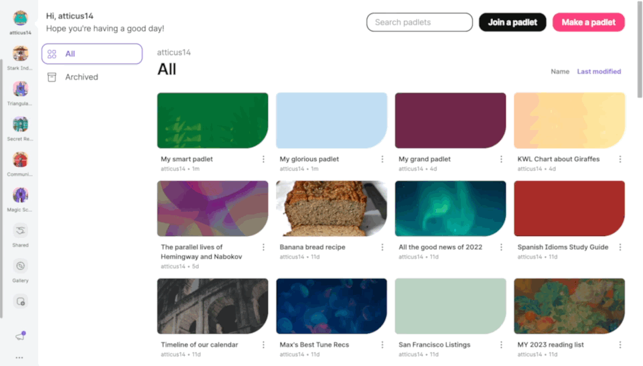Screen dimensions: 643x366
Task: Click the Make a padlet button
Action: (x=589, y=22)
